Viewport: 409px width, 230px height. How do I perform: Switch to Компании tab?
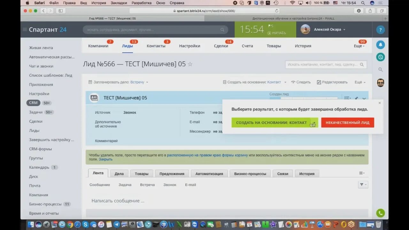[x=98, y=46]
